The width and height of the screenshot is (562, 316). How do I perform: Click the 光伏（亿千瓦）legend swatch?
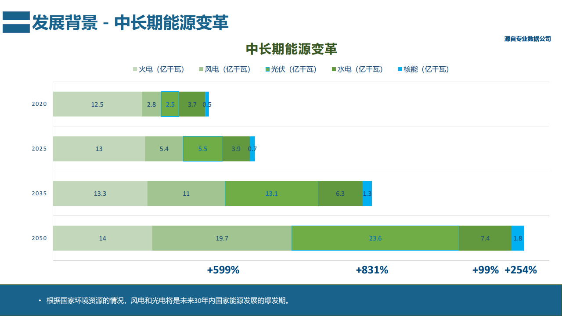[x=267, y=69]
